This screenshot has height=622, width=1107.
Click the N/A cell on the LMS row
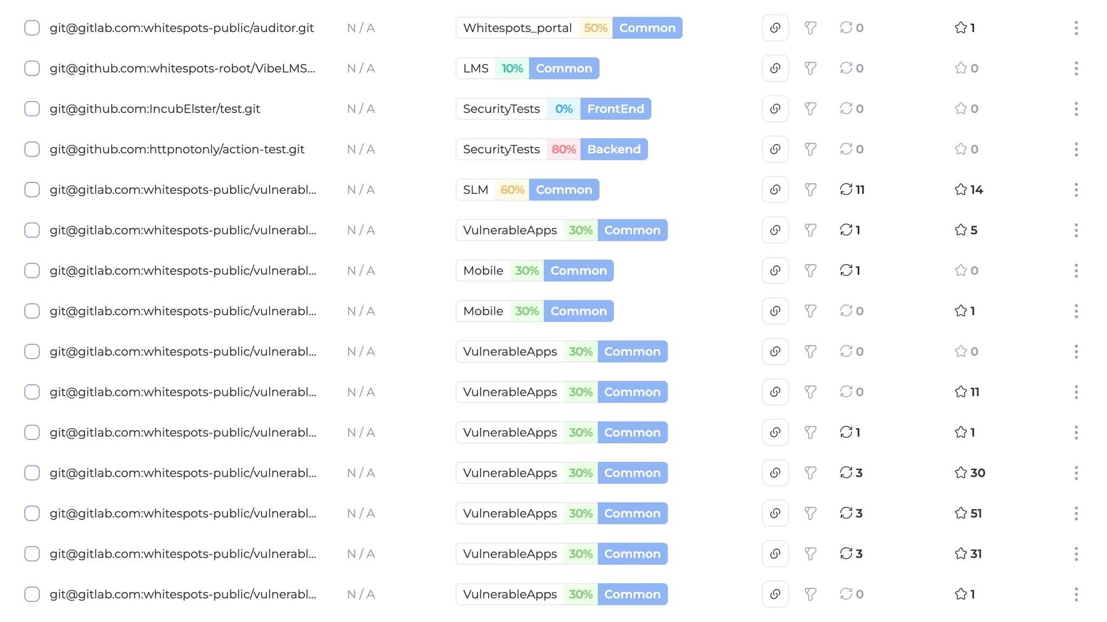point(361,68)
